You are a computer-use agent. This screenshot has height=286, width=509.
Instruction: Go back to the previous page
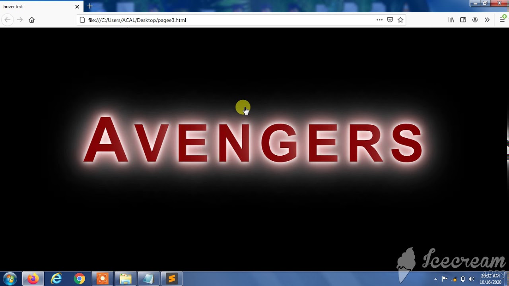tap(8, 20)
